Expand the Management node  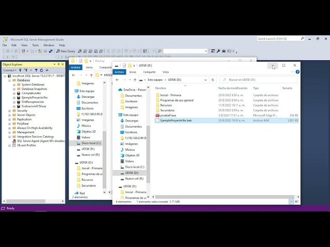pyautogui.click(x=9, y=132)
